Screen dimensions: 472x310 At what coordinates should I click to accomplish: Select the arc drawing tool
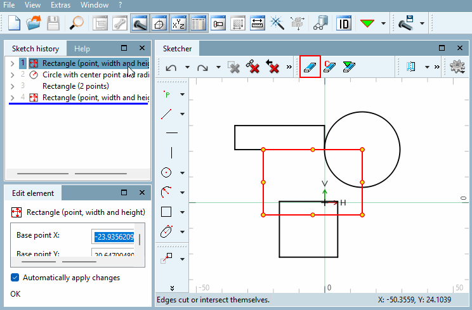click(166, 192)
